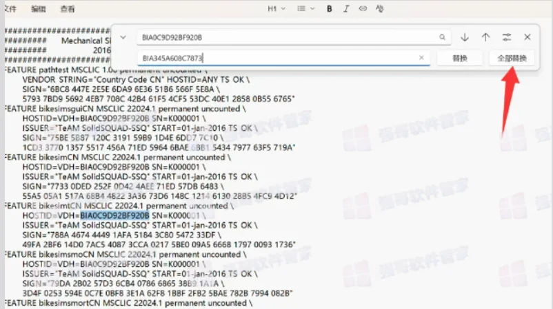Open search options settings icon
553x309 pixels.
coord(506,37)
